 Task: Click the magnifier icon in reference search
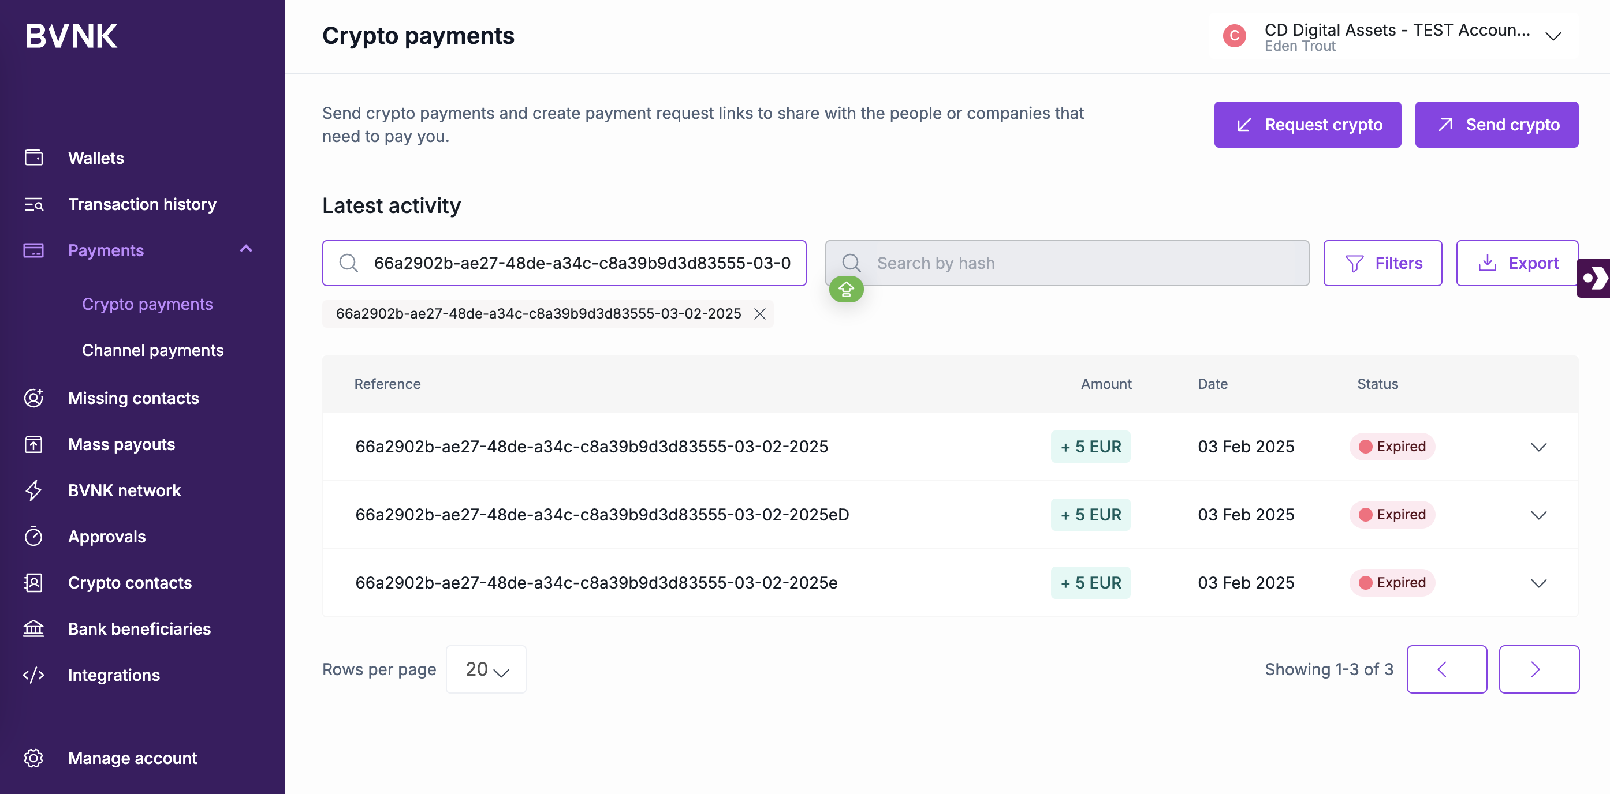[x=349, y=263]
